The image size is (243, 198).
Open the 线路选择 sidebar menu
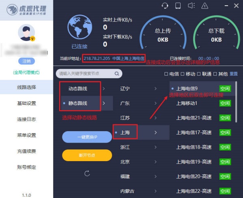coord(26,87)
